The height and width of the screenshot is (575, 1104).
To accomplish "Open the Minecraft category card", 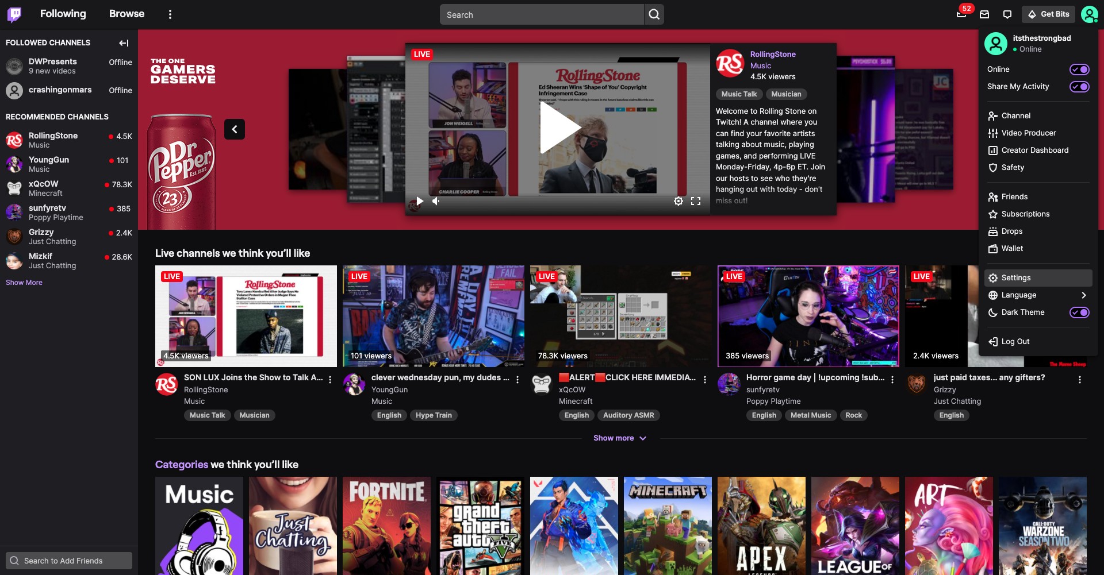I will tap(668, 526).
